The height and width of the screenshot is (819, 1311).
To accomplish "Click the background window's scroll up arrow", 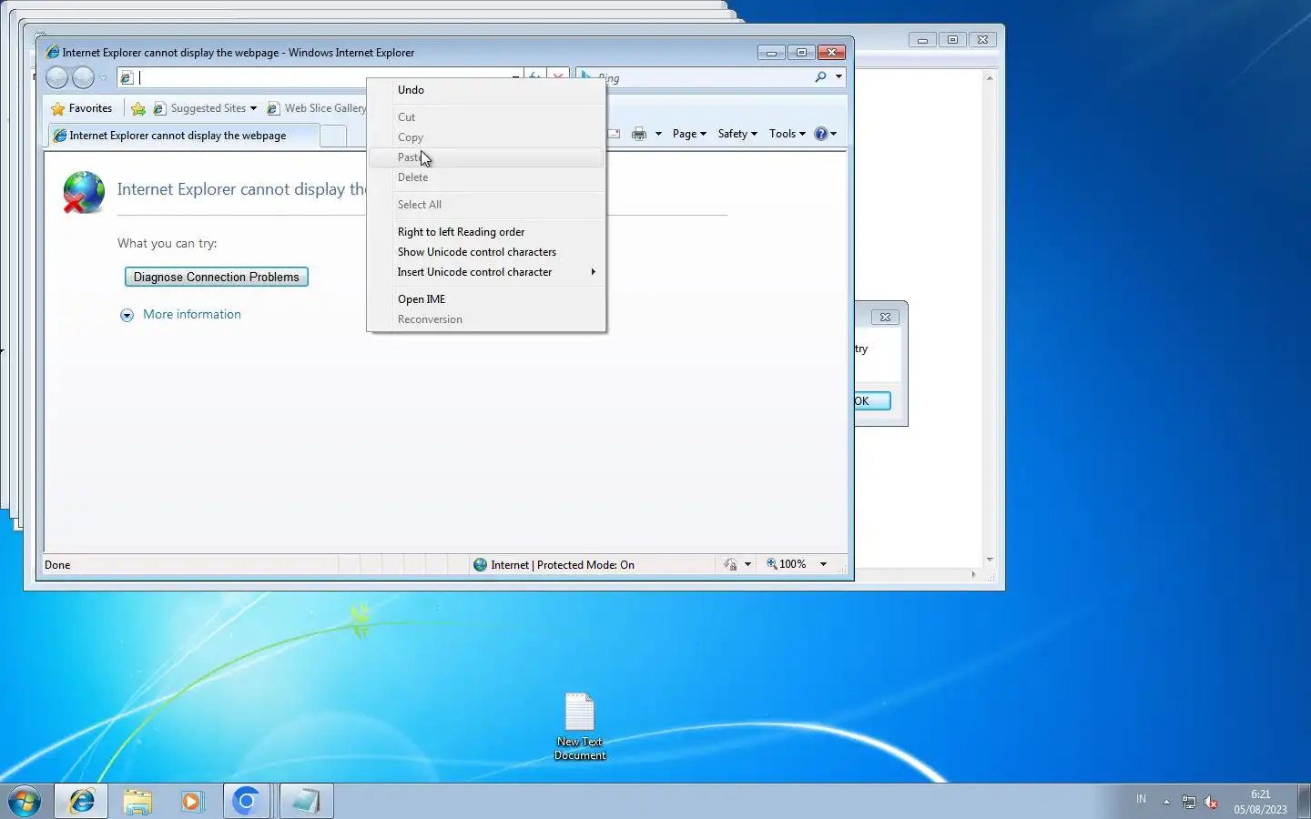I will [x=990, y=78].
